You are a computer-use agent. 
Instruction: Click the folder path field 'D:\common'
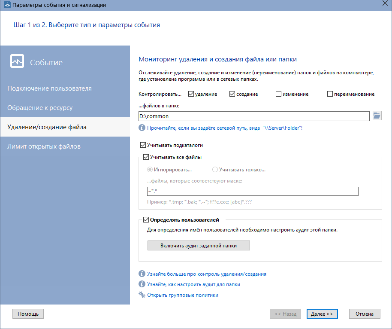pos(254,116)
